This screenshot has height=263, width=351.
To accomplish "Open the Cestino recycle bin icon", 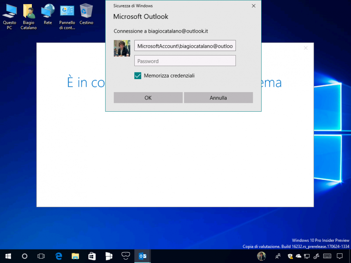I will (86, 14).
